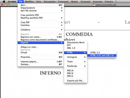The height and width of the screenshot is (98, 130).
Task: Open the Modifica menu
Action: 29,2
